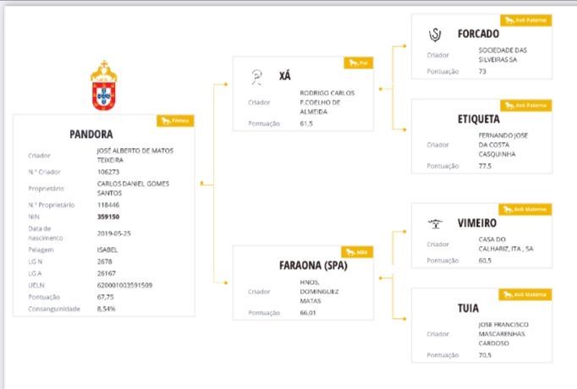The width and height of the screenshot is (577, 389).
Task: Click the Portuguese coat of arms emblem
Action: click(x=104, y=85)
